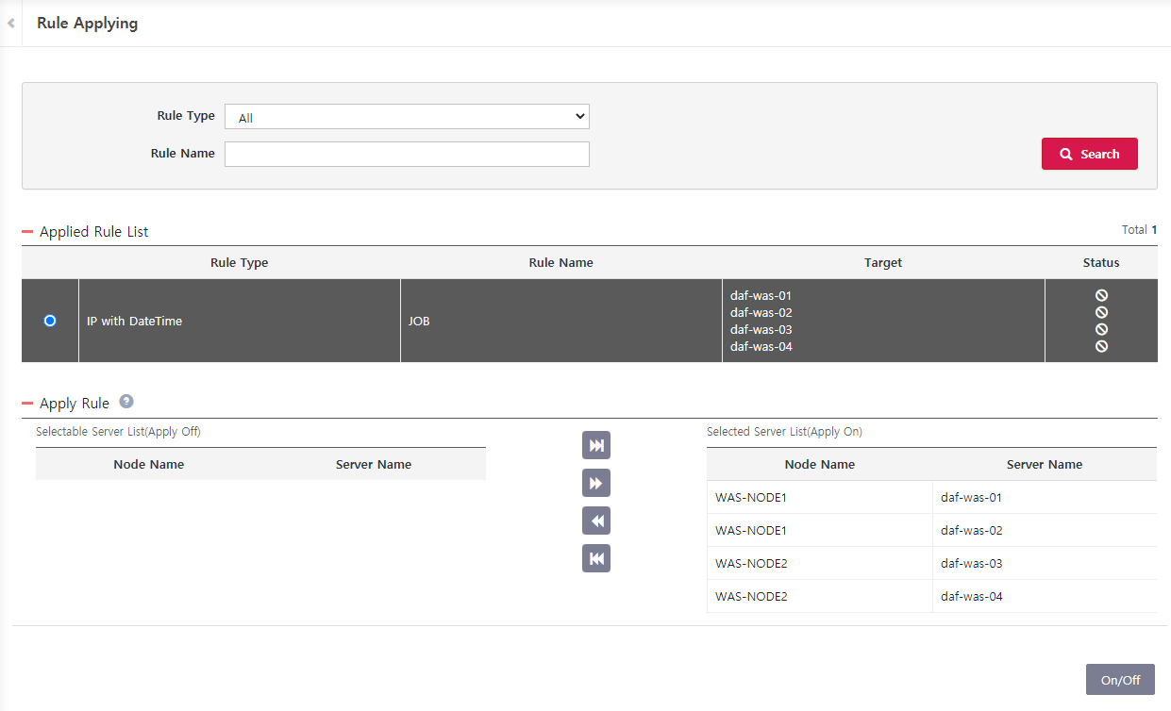Click the status icon for daf-was-01
This screenshot has width=1171, height=711.
tap(1101, 295)
